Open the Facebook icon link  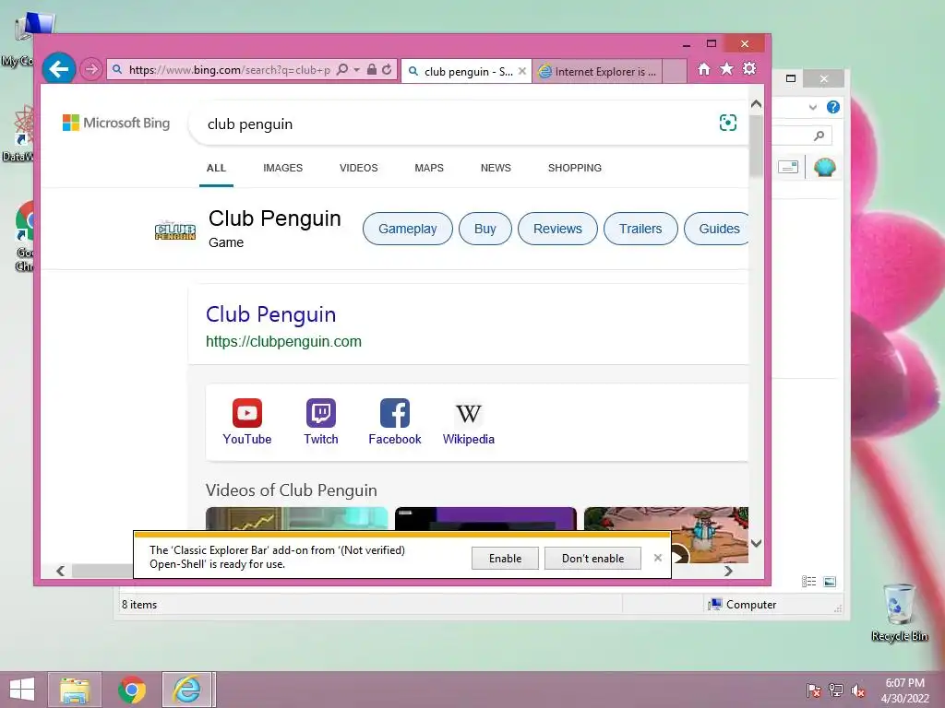click(x=395, y=422)
